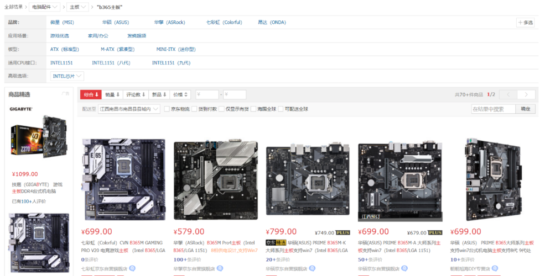Open 20+条评价 reviews link

[x=278, y=259]
